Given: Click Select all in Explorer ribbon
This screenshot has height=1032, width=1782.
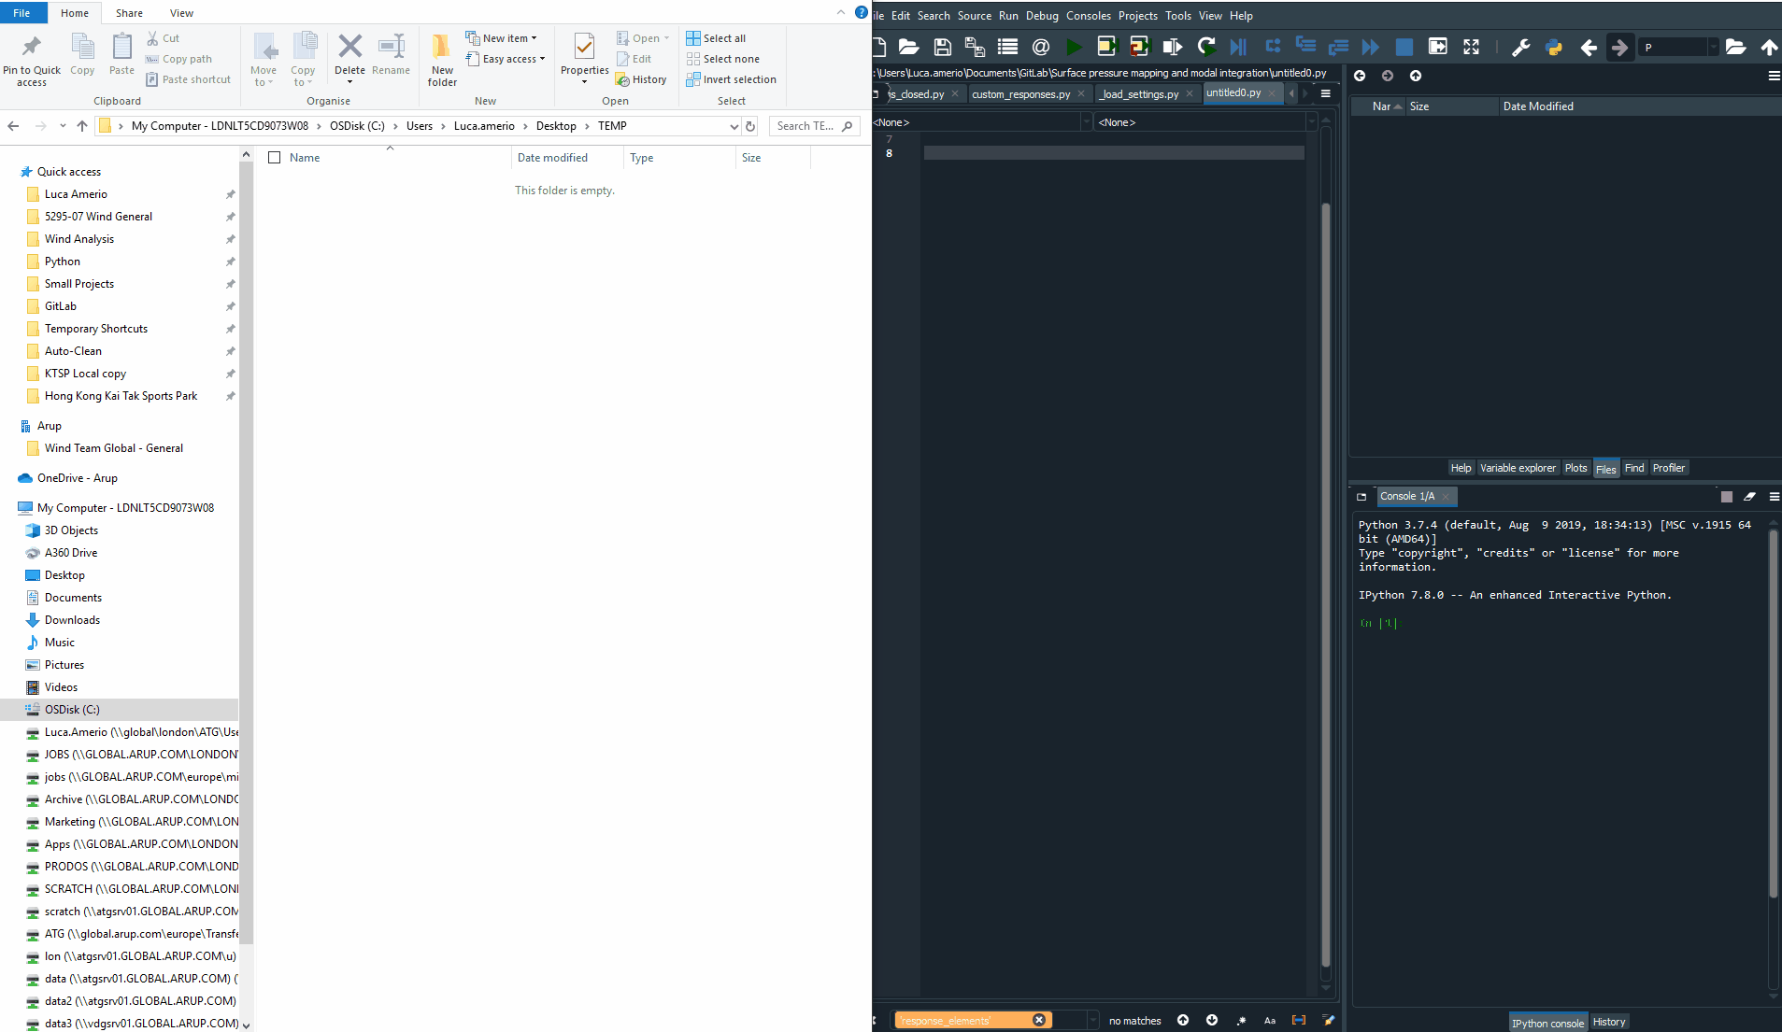Looking at the screenshot, I should pos(716,38).
